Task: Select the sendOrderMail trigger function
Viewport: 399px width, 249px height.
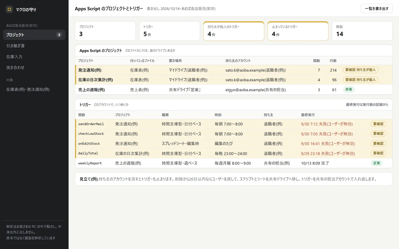Action: pos(91,124)
